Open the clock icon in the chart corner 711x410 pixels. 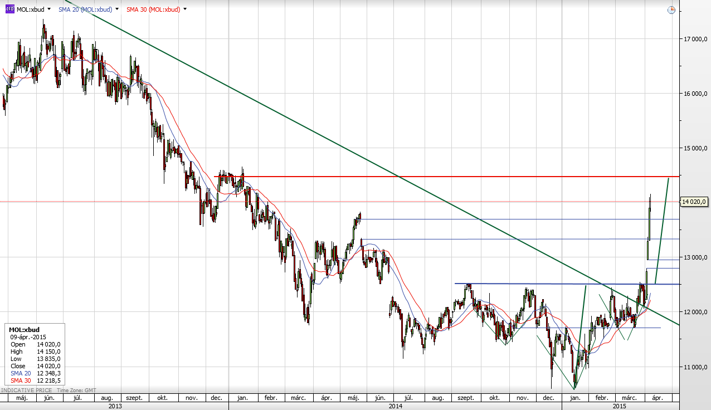click(x=671, y=9)
